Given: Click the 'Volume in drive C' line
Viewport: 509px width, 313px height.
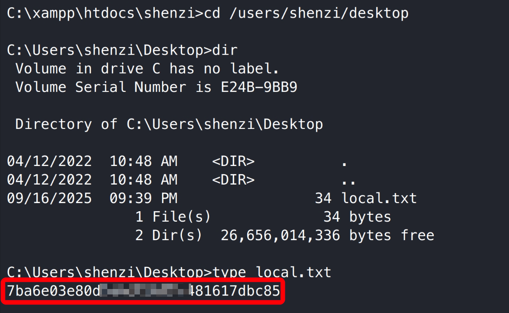Looking at the screenshot, I should 147,69.
